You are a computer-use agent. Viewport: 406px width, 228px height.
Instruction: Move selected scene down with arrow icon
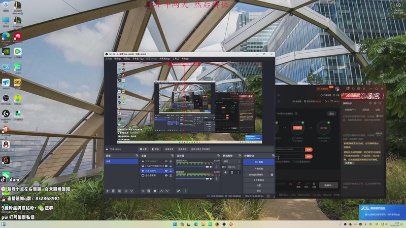(131, 191)
